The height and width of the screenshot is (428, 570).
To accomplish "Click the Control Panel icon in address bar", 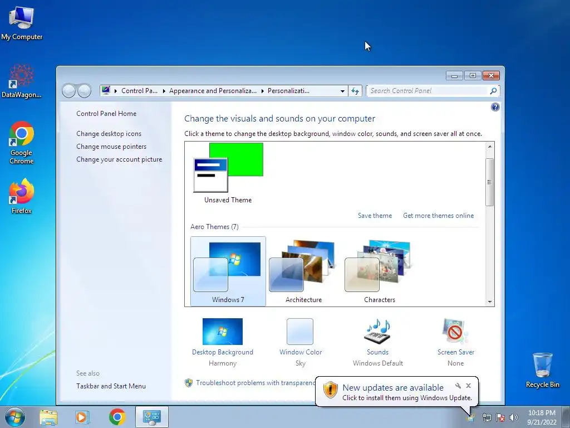I will click(106, 91).
